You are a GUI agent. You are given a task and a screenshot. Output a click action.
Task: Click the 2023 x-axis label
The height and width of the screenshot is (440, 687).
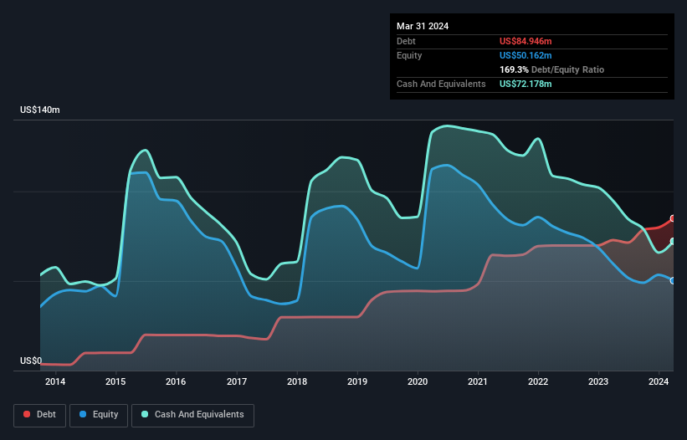[598, 381]
